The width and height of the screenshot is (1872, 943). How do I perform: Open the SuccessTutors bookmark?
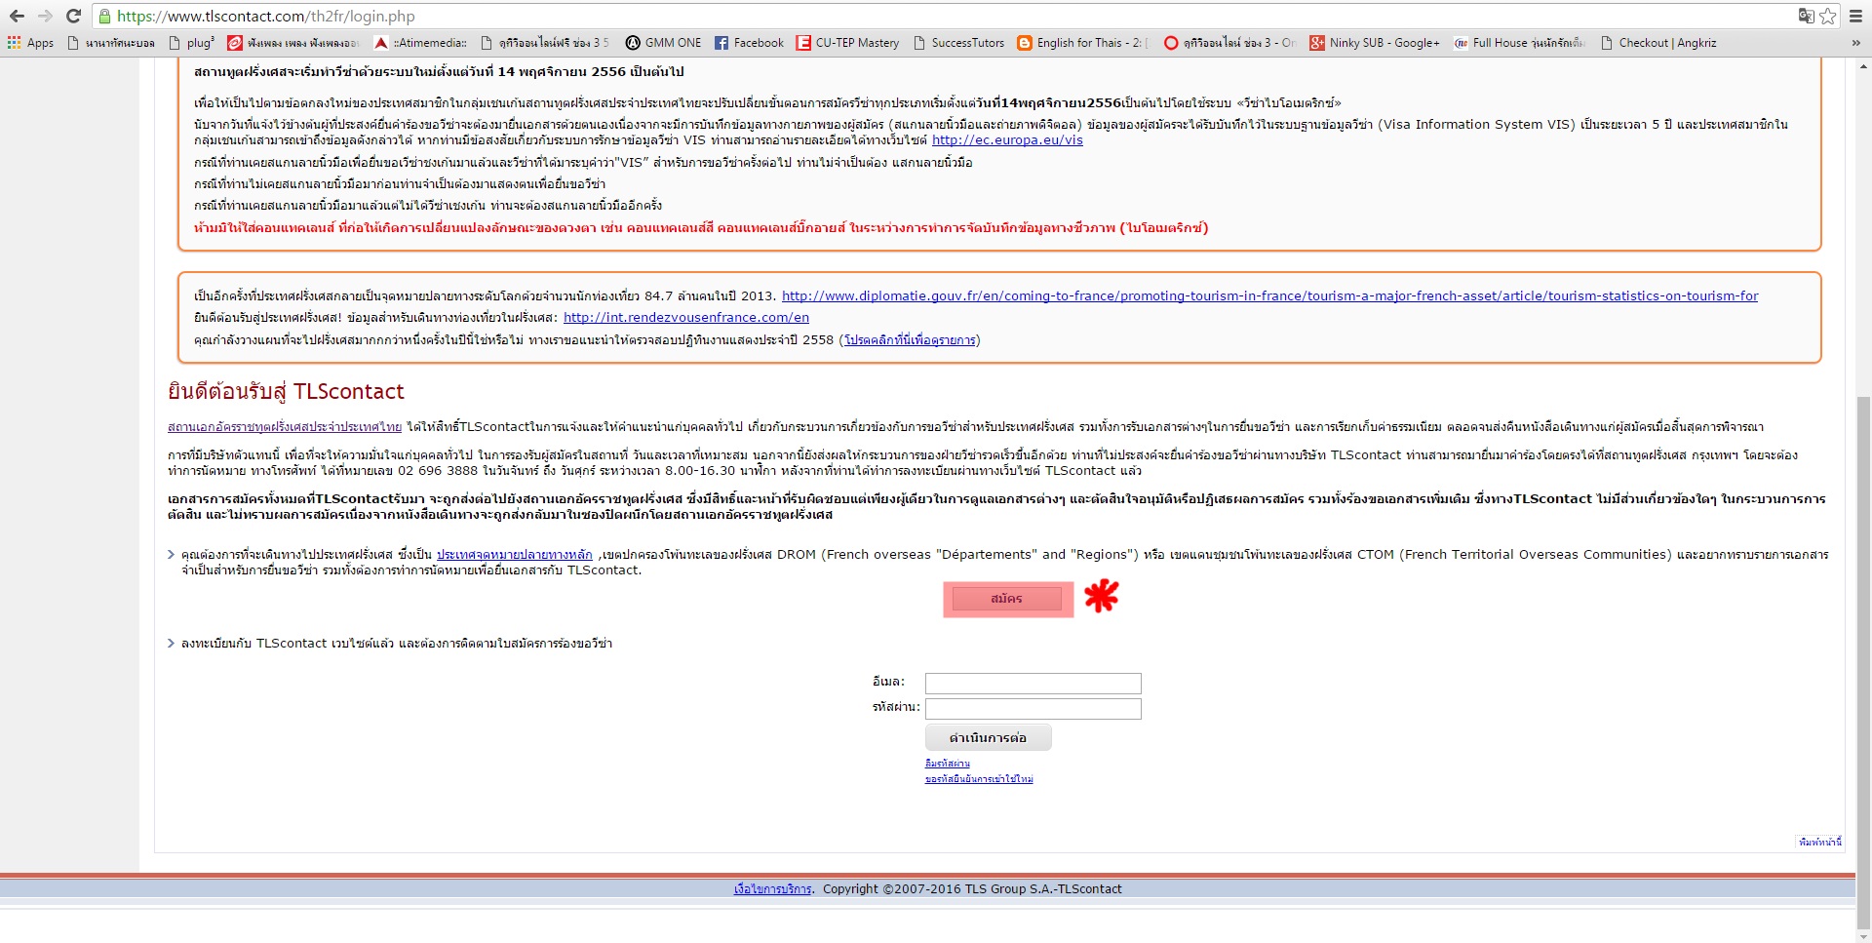[958, 43]
